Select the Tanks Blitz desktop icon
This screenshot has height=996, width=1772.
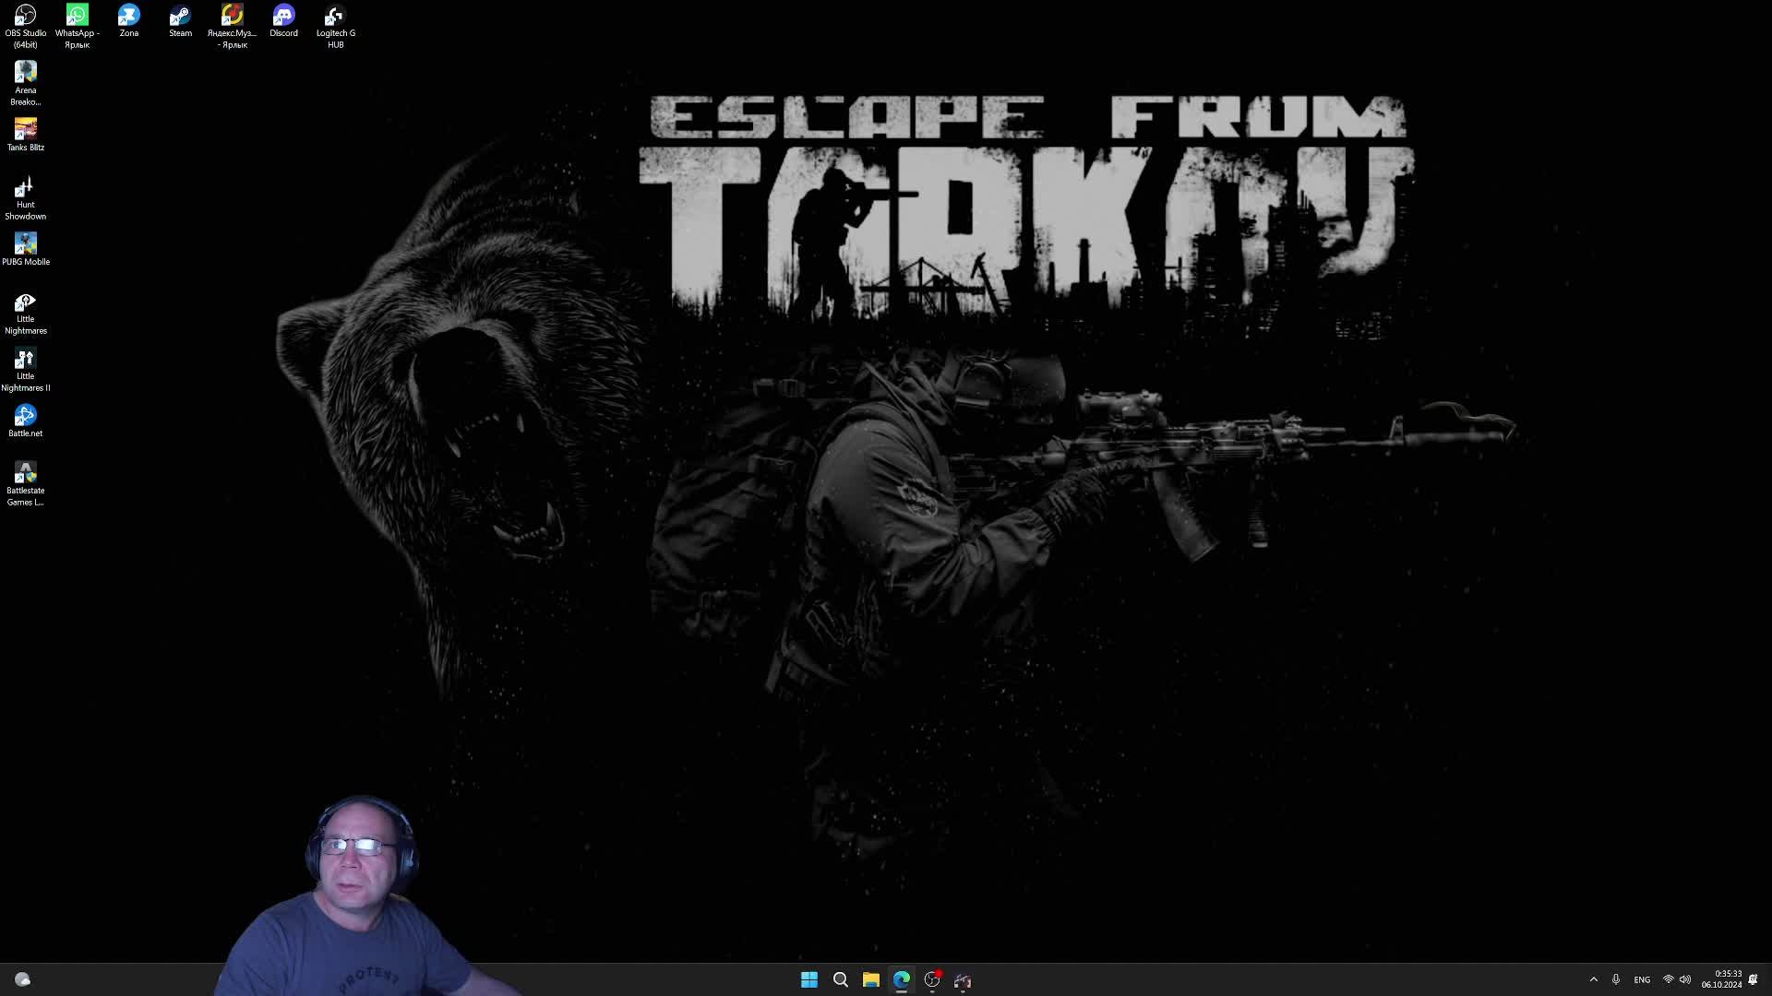25,135
